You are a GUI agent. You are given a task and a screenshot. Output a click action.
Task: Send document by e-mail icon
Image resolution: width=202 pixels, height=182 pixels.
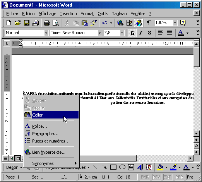(x=36, y=23)
